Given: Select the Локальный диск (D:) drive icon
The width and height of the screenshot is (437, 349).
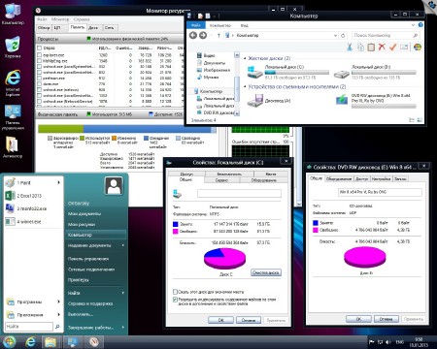Looking at the screenshot, I should coord(342,74).
